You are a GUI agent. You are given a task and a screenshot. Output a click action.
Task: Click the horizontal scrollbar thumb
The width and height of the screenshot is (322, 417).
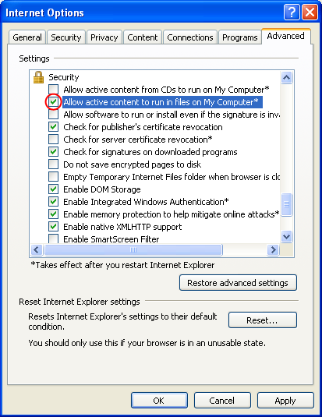coord(133,249)
